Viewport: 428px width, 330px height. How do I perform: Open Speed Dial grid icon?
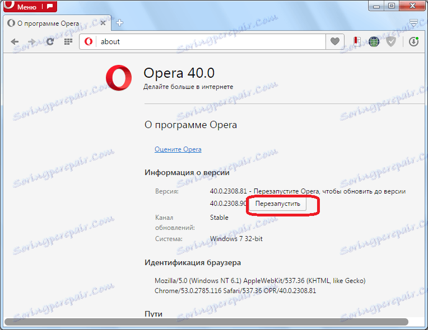68,42
